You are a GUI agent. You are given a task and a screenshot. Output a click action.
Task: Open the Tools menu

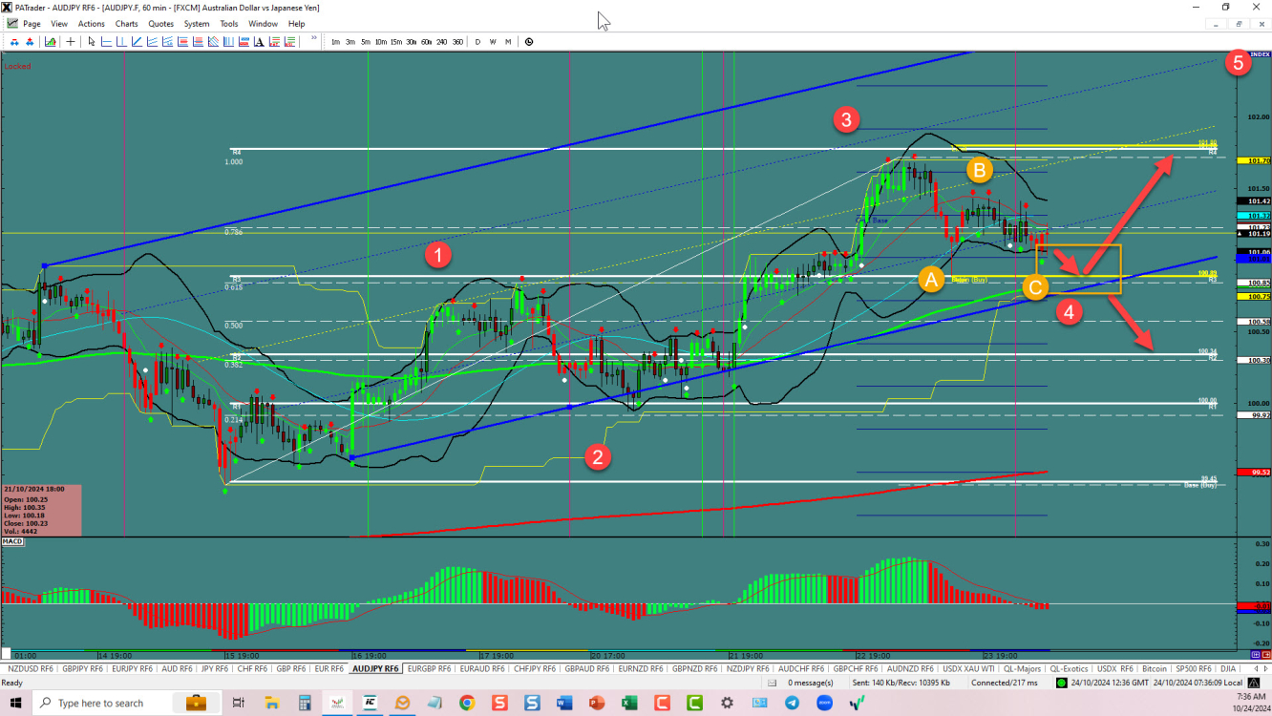tap(229, 24)
